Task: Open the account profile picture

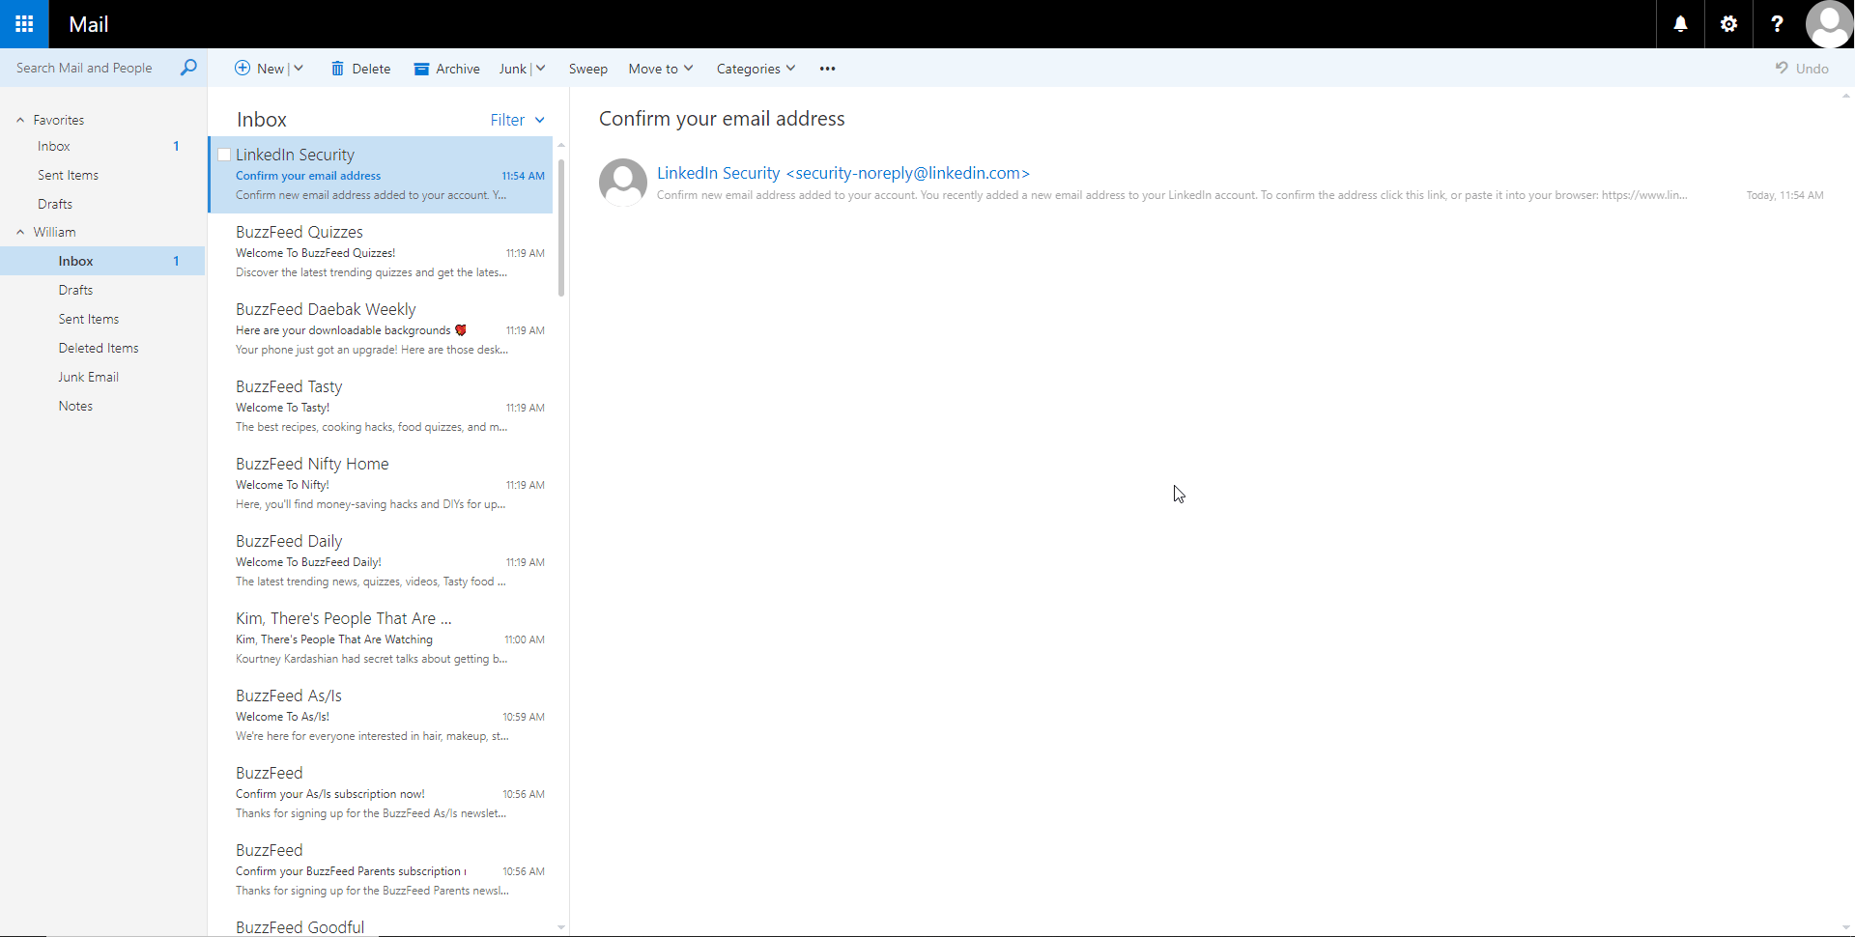Action: tap(1829, 24)
